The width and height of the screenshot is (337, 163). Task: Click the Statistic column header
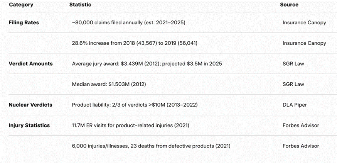[x=80, y=5]
